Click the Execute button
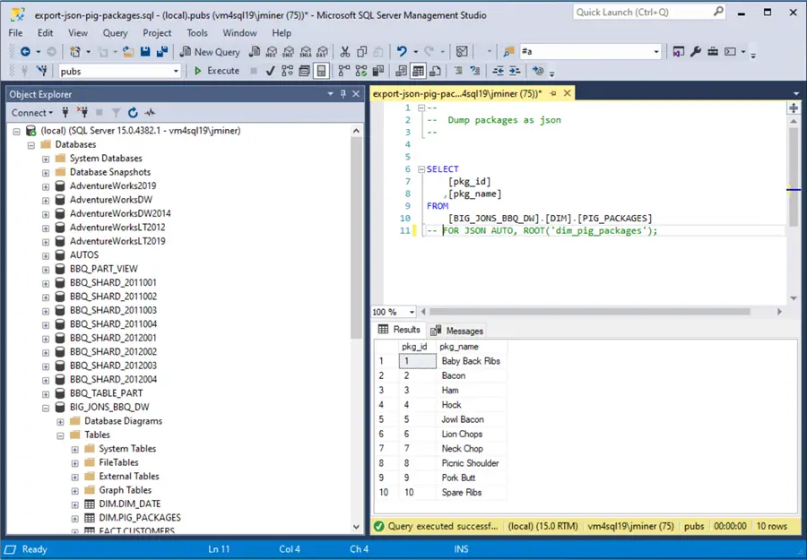 click(x=217, y=71)
